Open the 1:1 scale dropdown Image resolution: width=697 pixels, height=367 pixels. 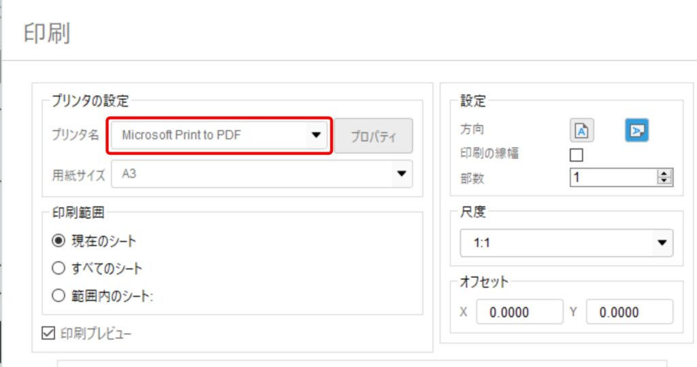click(566, 243)
